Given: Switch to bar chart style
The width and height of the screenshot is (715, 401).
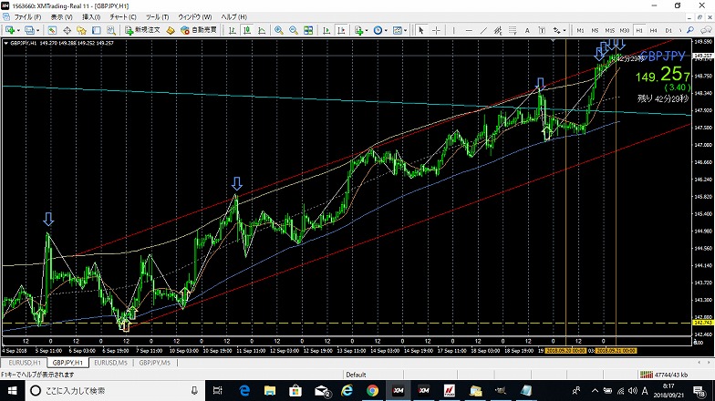Looking at the screenshot, I should click(x=232, y=30).
